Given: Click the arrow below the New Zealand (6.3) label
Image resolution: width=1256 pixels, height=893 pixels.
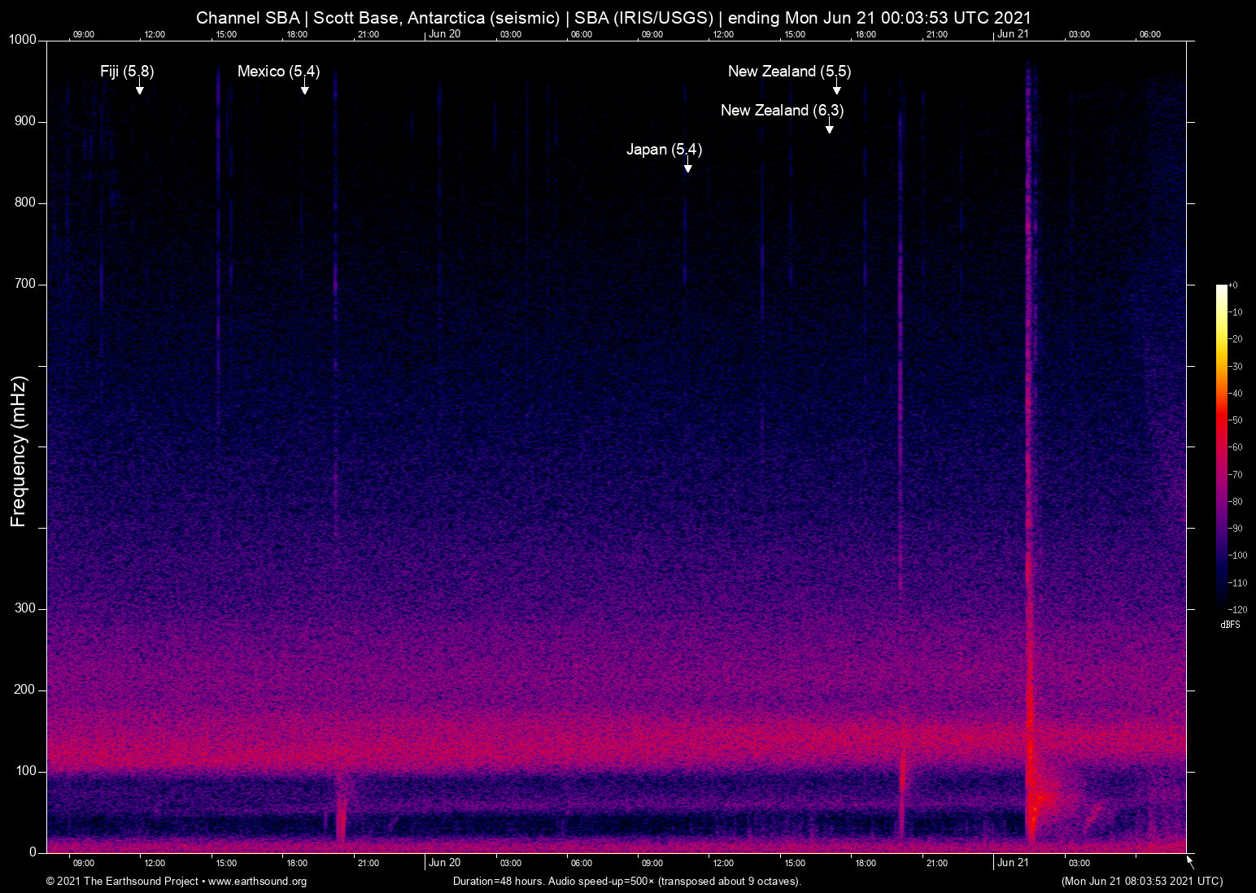Looking at the screenshot, I should click(829, 126).
